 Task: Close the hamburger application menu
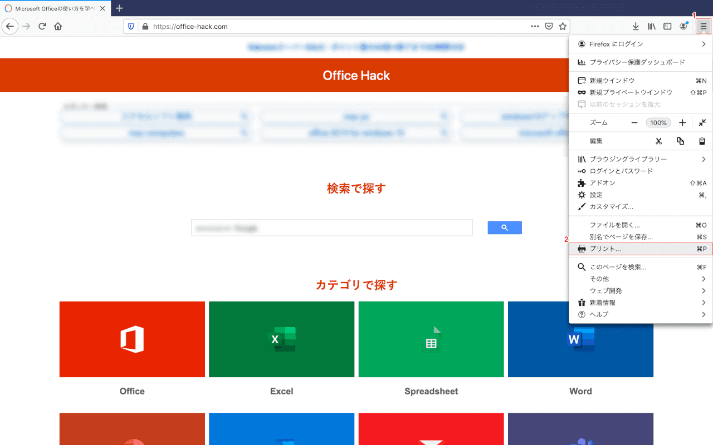coord(704,26)
